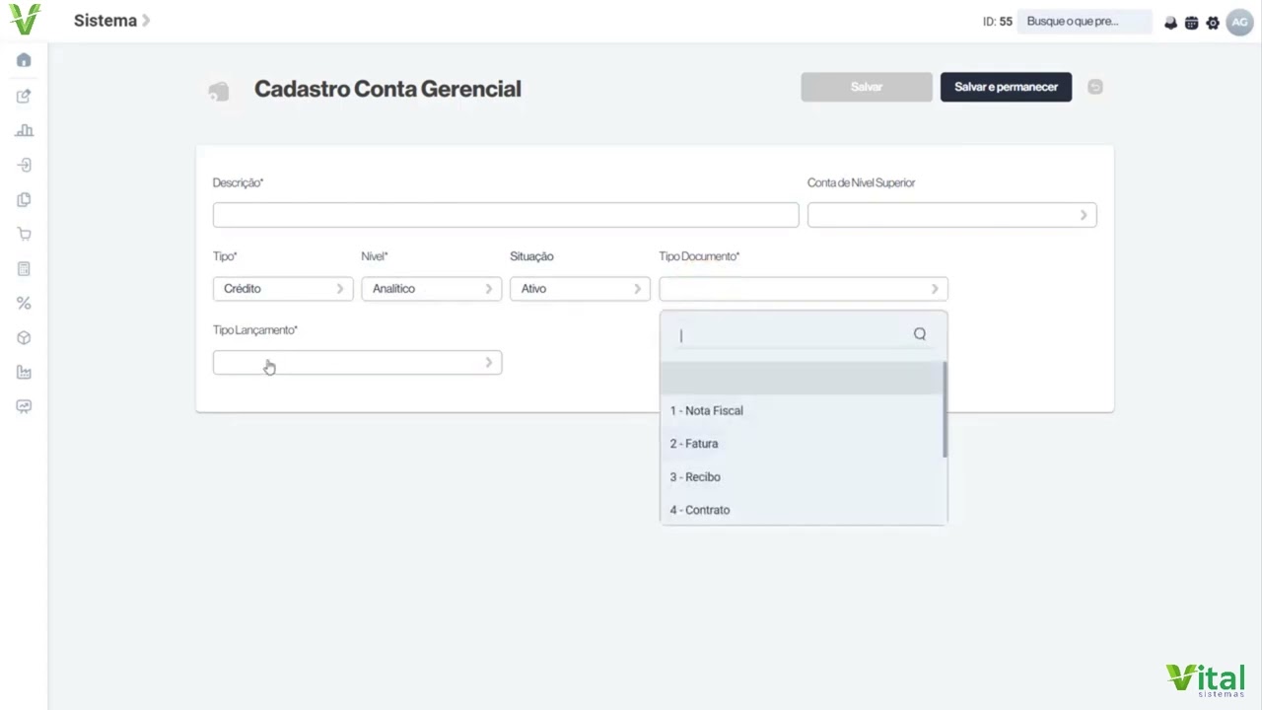Collapse the Tipo Documento dropdown
The image size is (1262, 710).
[x=804, y=289]
